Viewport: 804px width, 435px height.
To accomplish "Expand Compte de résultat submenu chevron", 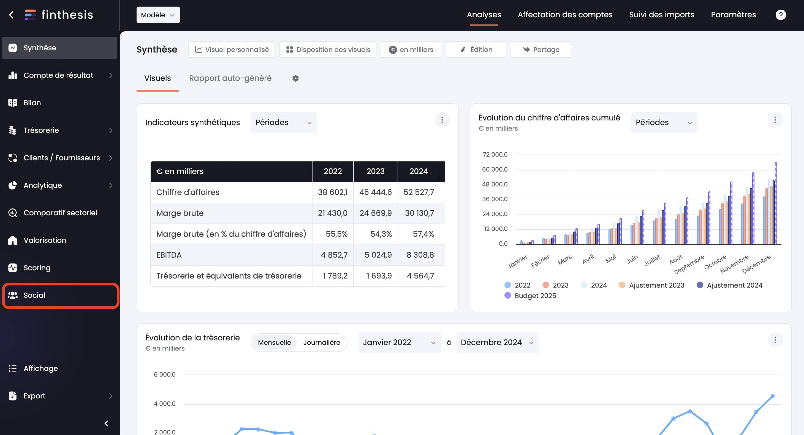I will [x=111, y=75].
